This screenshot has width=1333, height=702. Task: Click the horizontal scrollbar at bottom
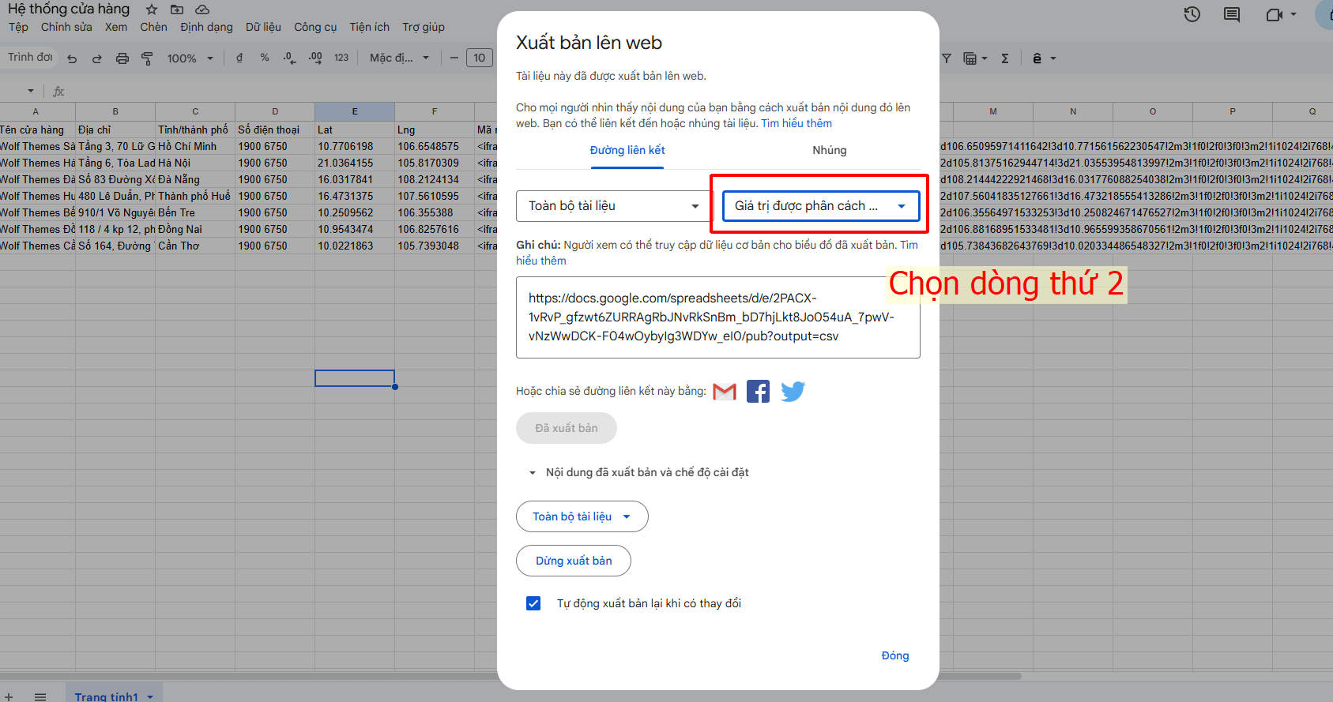click(x=510, y=676)
